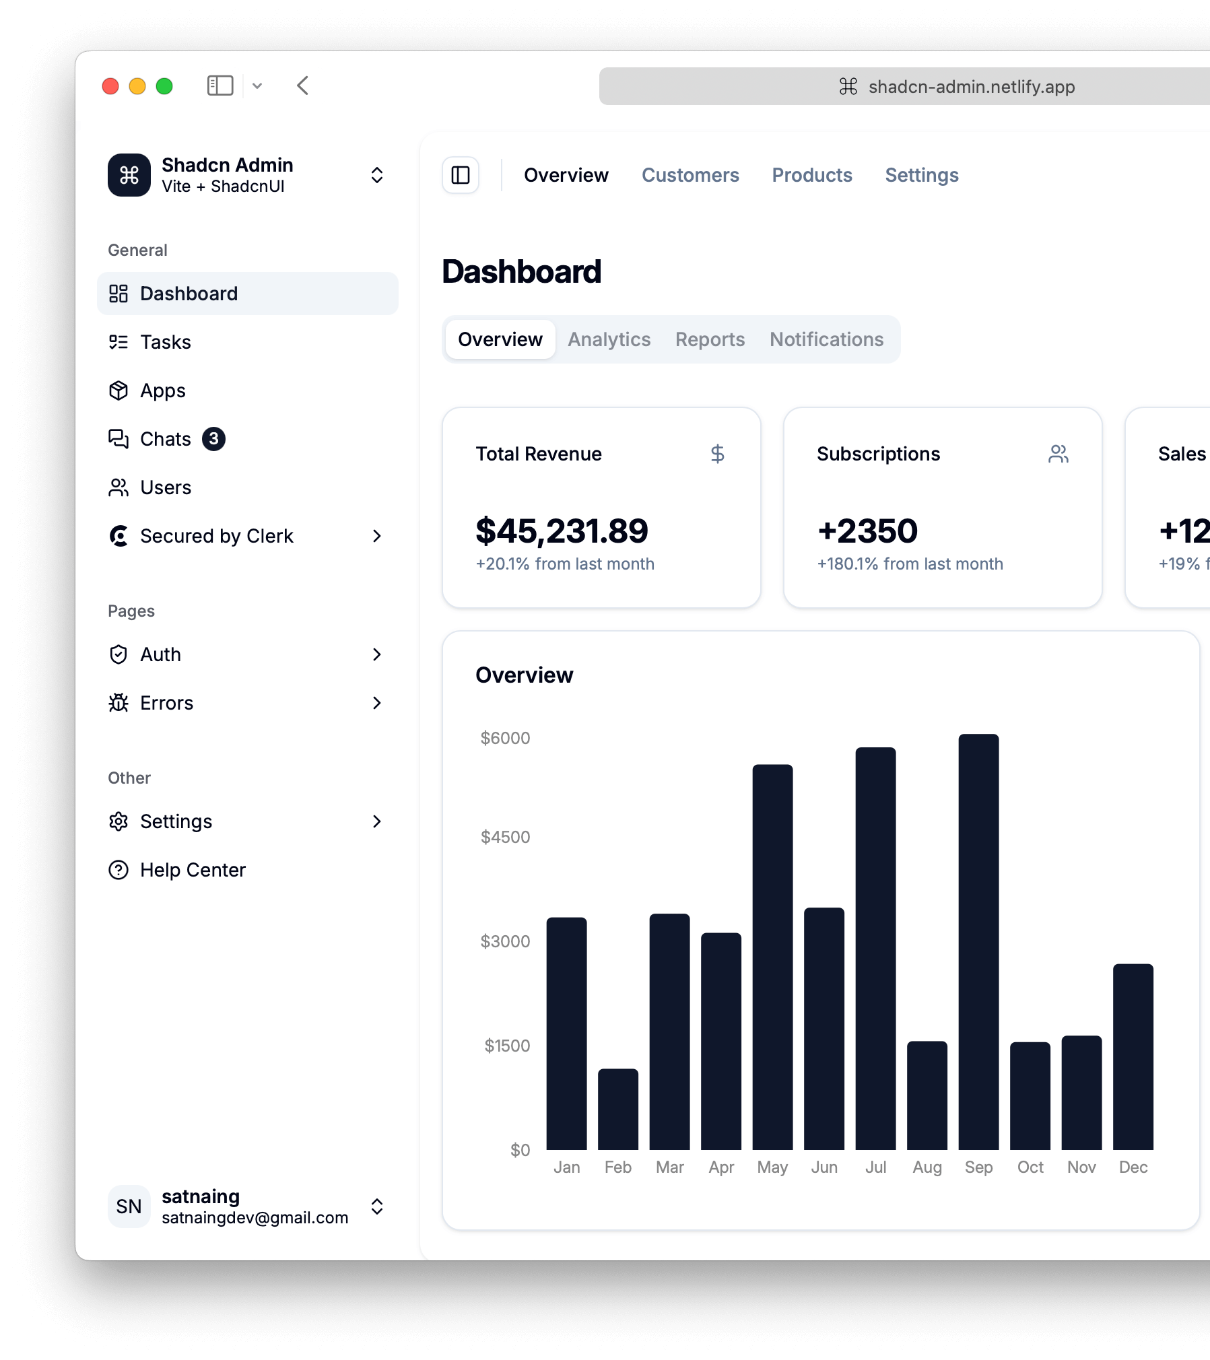This screenshot has width=1210, height=1360.
Task: Click the Chats bubble icon
Action: point(119,439)
